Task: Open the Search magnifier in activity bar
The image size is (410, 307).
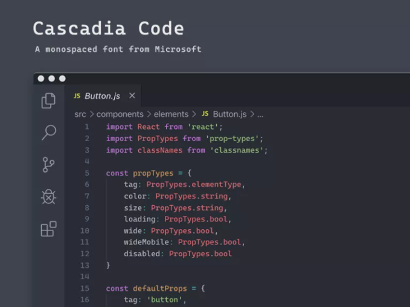Action: coord(49,133)
